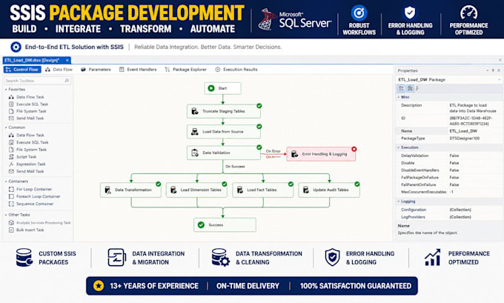Select the Error Handling & Logging task node
The height and width of the screenshot is (303, 504).
coord(321,154)
